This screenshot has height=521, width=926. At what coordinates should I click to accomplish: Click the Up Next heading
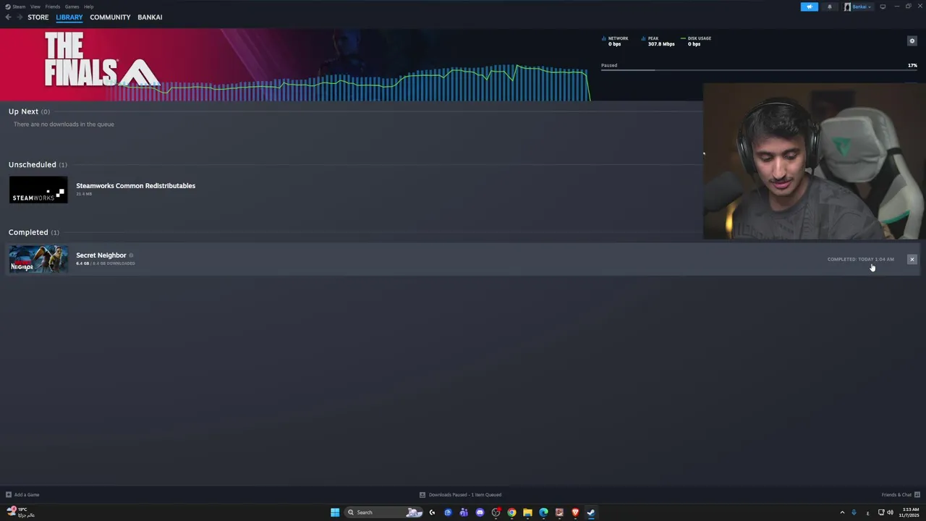click(x=23, y=111)
